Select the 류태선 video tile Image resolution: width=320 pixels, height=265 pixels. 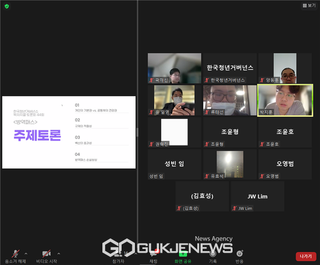230,100
